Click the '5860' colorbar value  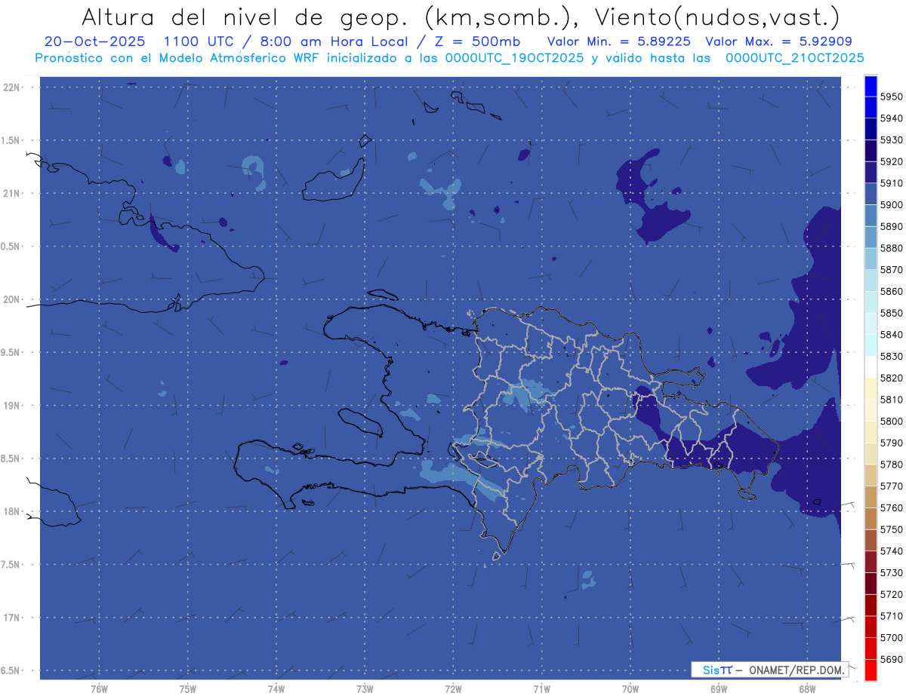(891, 291)
